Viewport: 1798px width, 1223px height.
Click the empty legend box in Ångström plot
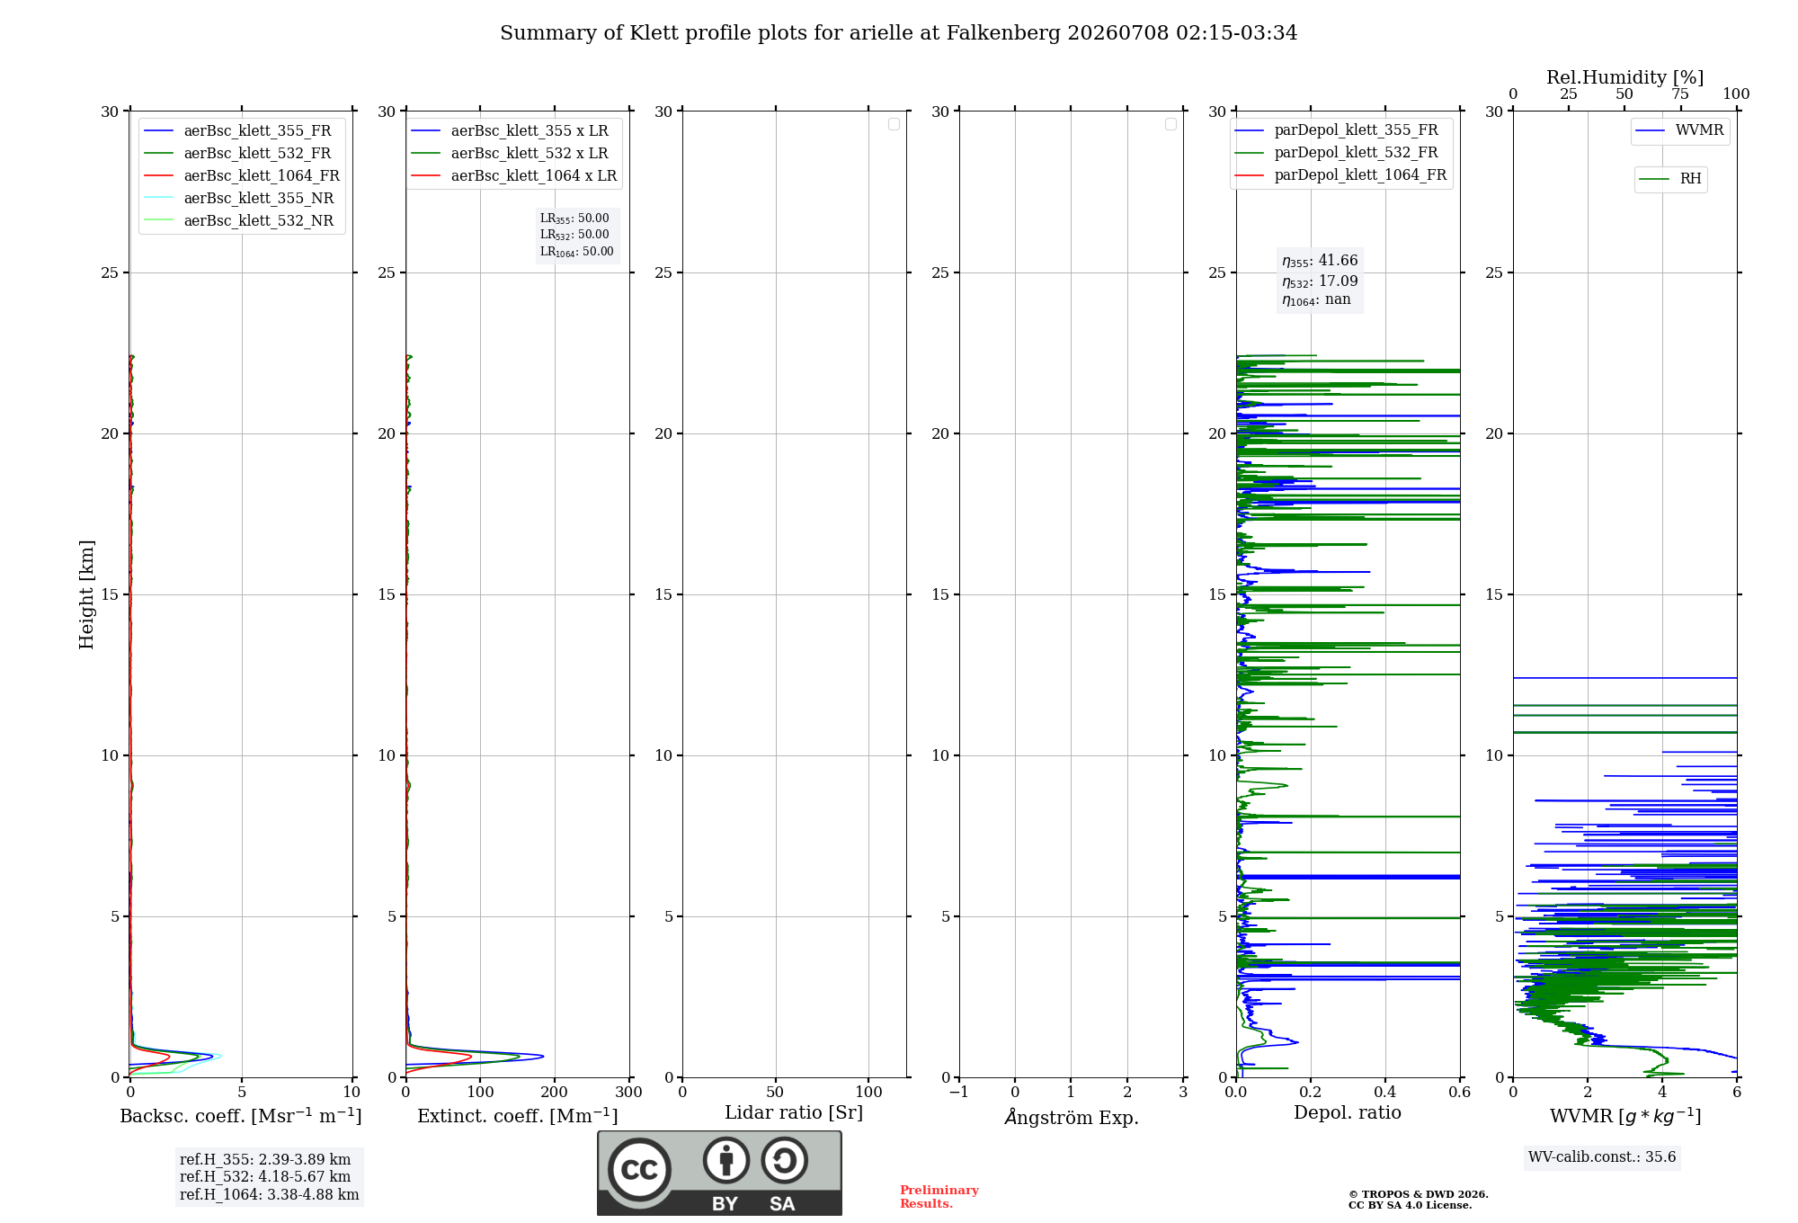point(1170,124)
